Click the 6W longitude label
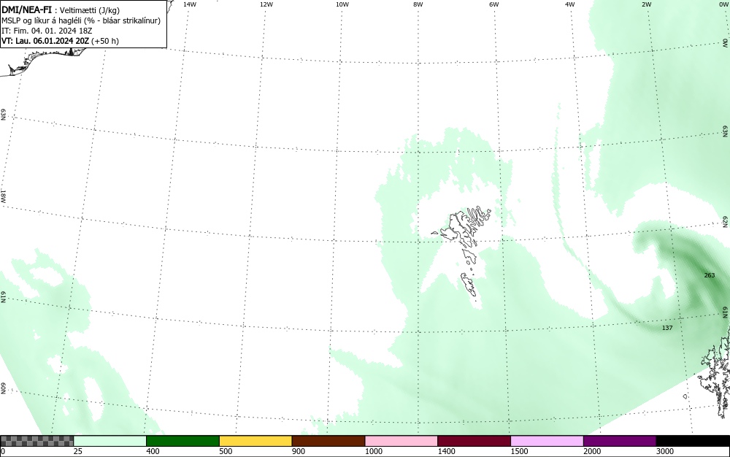The width and height of the screenshot is (730, 457). [494, 4]
